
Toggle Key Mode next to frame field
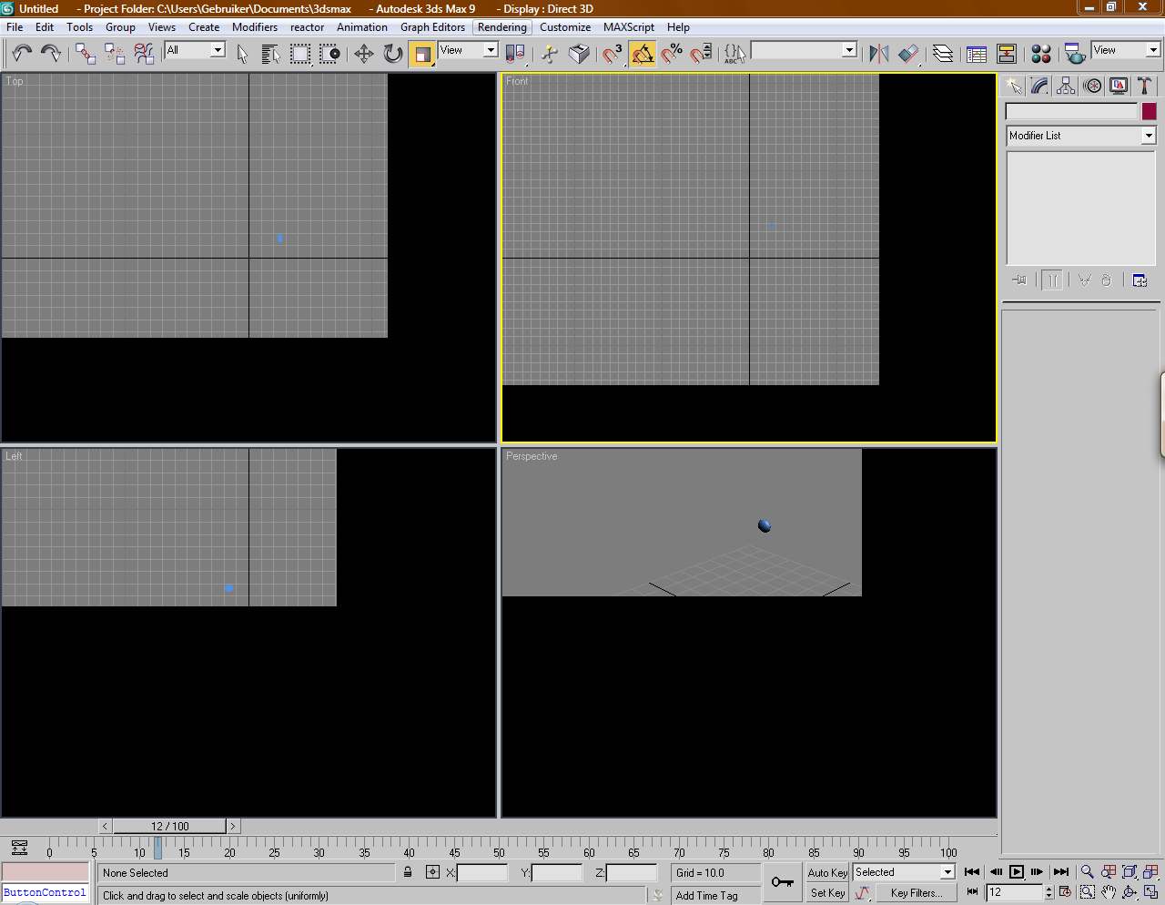coord(972,892)
